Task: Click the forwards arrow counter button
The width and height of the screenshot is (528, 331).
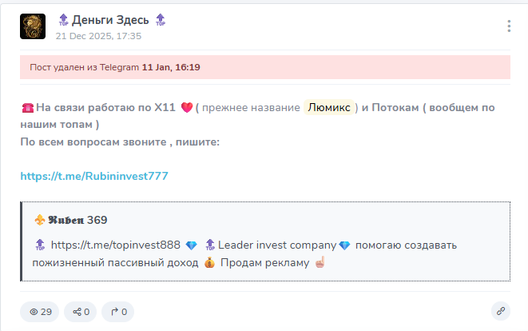Action: 118,312
